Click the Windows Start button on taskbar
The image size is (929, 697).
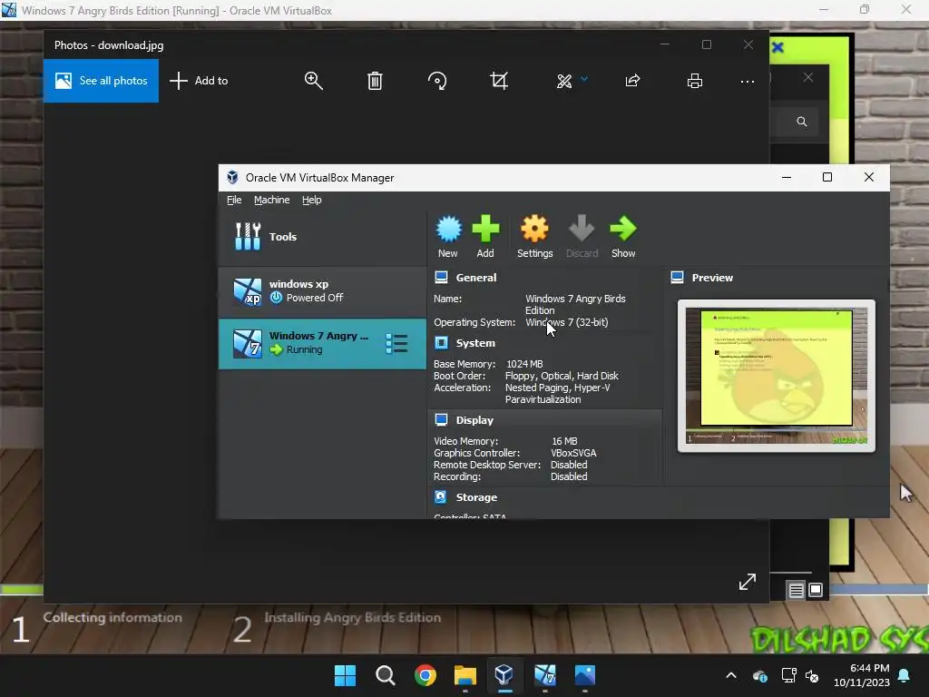tap(345, 675)
